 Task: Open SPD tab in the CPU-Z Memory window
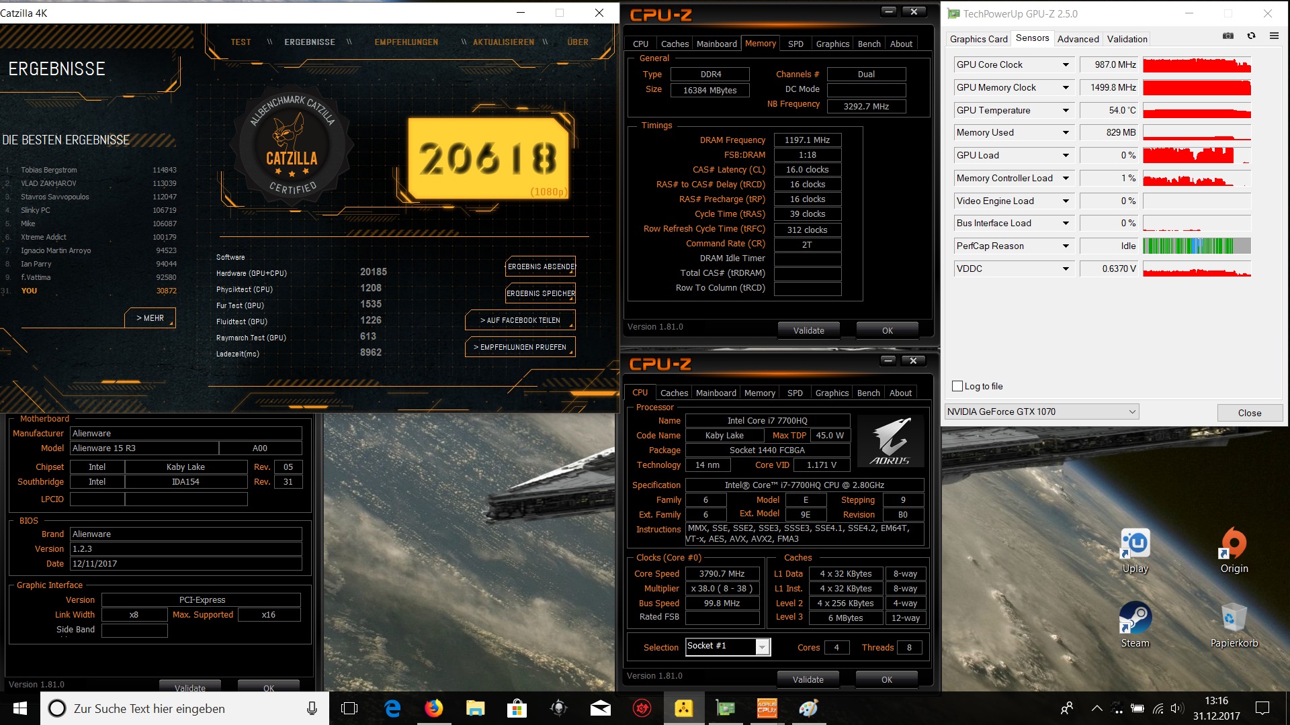pyautogui.click(x=795, y=44)
